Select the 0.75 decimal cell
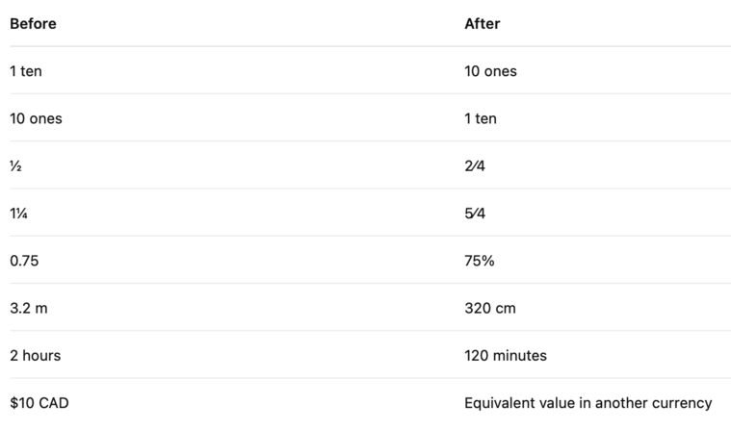 (x=24, y=261)
